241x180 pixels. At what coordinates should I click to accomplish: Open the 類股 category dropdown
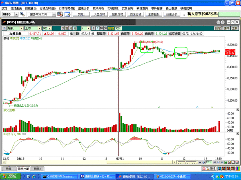[x=21, y=28]
